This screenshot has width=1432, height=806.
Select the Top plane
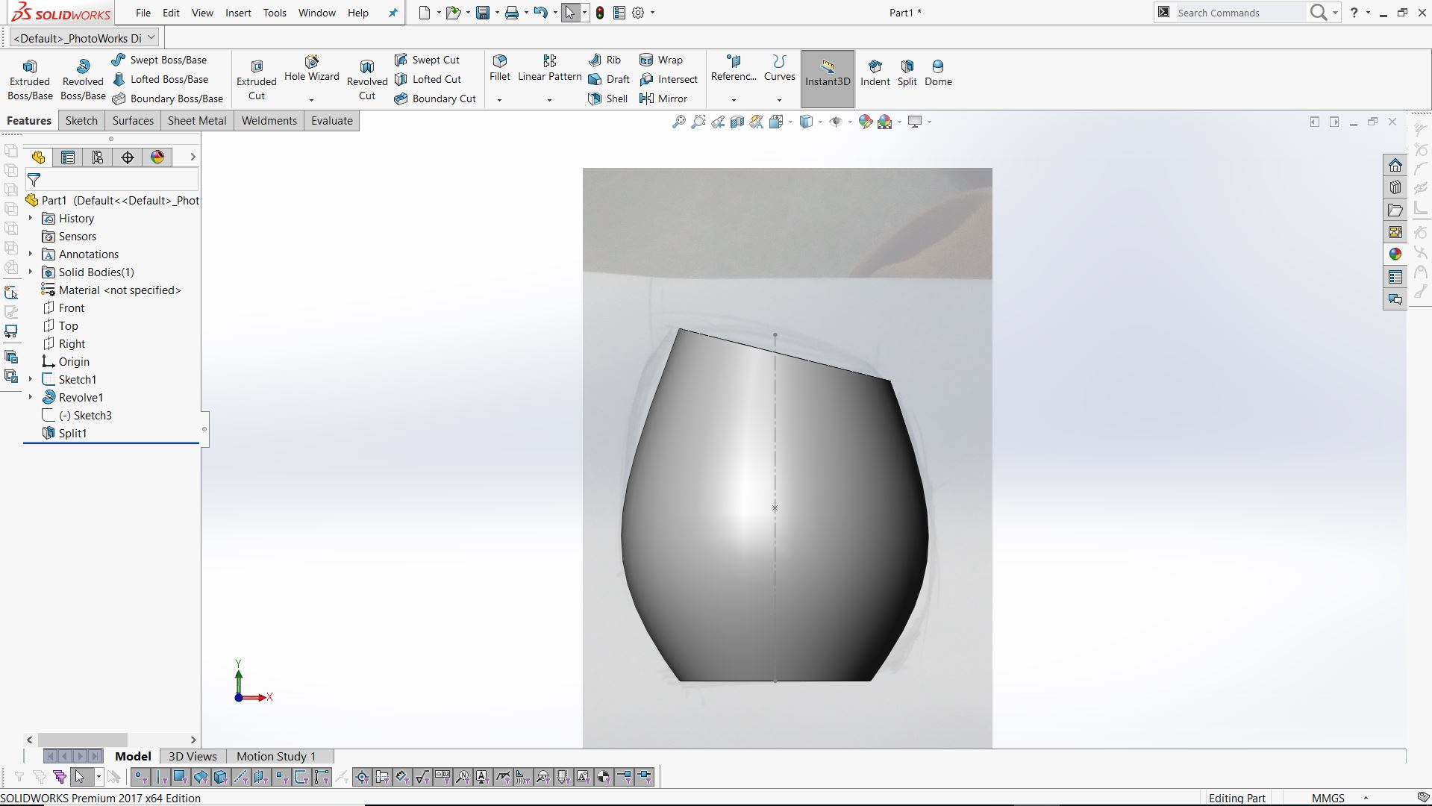pyautogui.click(x=60, y=326)
